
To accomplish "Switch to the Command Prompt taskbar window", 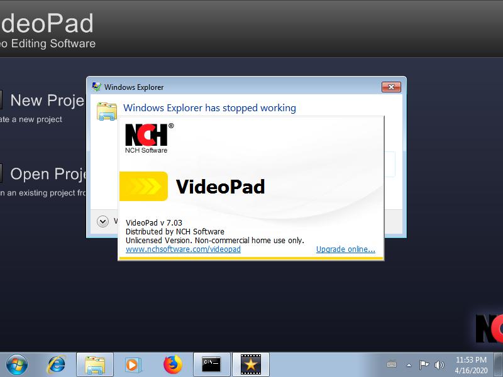I will tap(211, 364).
